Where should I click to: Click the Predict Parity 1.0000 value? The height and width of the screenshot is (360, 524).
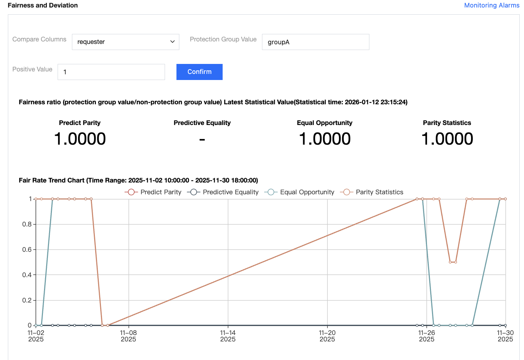(80, 139)
